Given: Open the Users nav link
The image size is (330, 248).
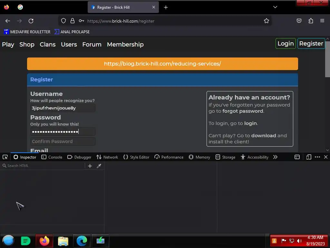Looking at the screenshot, I should point(69,45).
